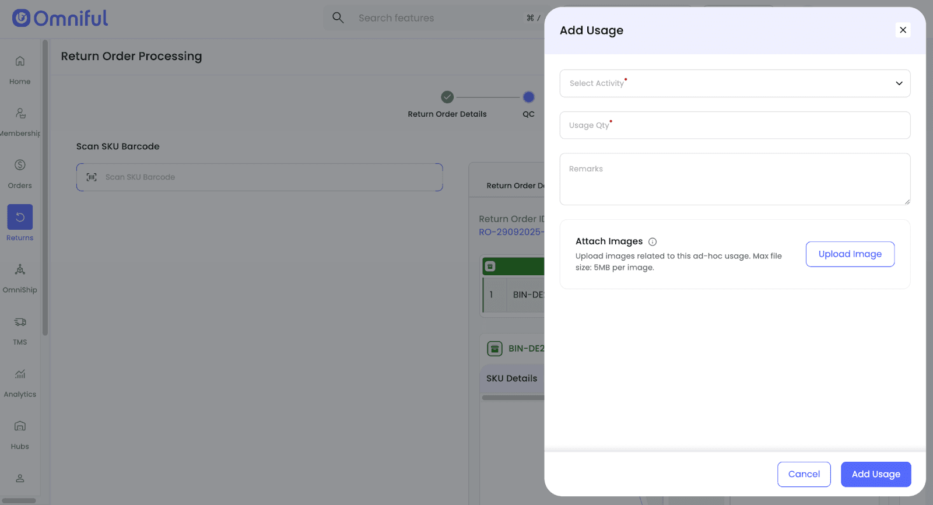
Task: Open the Home sidebar icon
Action: [x=20, y=61]
